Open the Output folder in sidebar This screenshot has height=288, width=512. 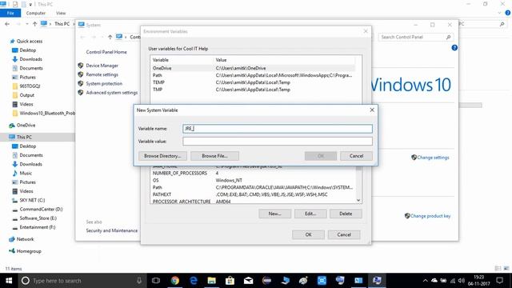point(26,95)
